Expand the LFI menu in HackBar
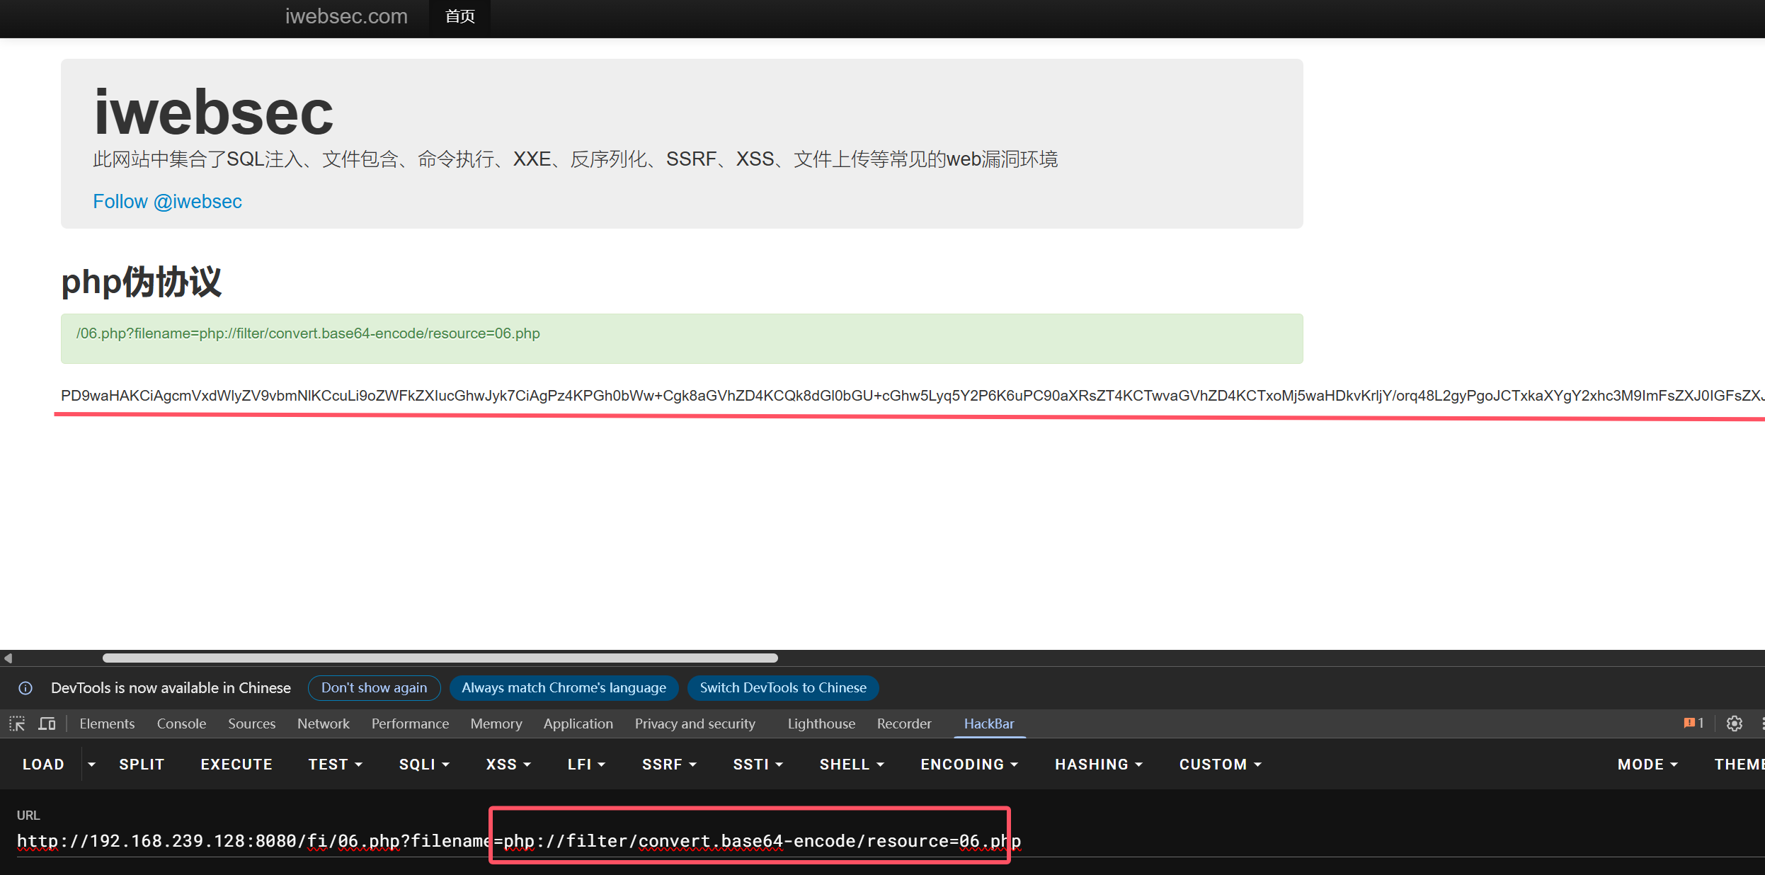This screenshot has width=1765, height=875. click(586, 764)
